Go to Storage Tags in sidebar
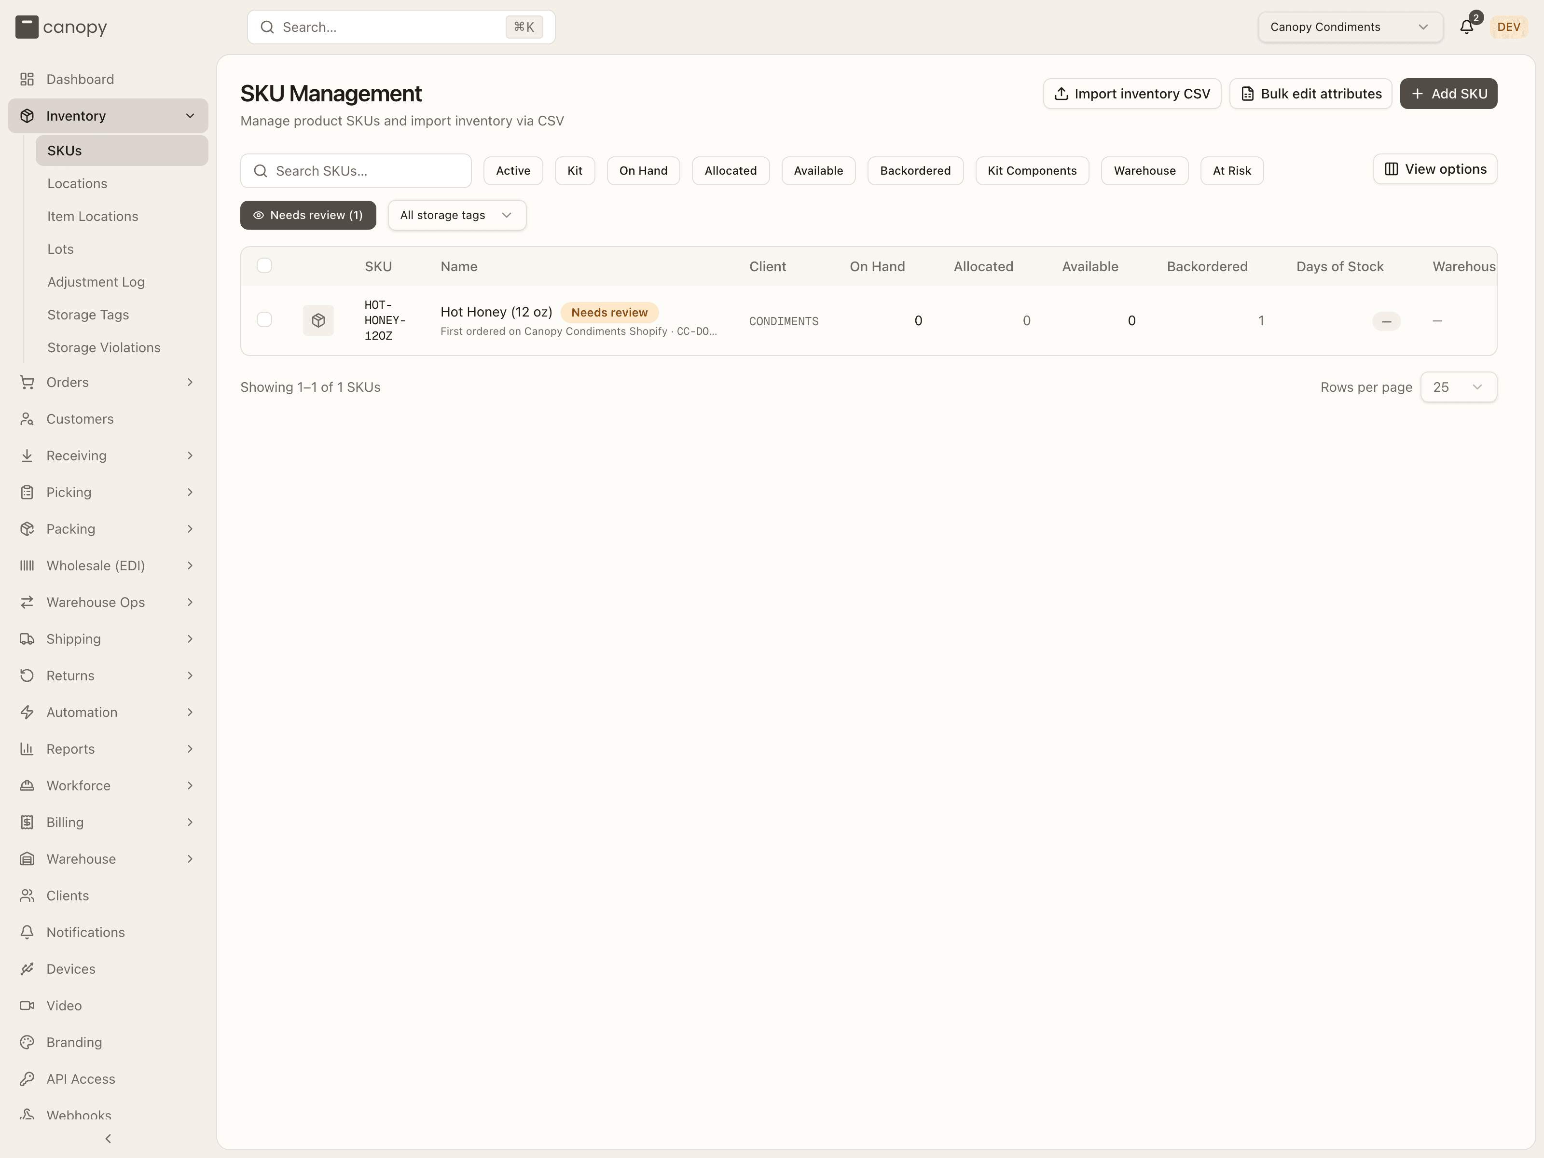Viewport: 1544px width, 1158px height. pyautogui.click(x=88, y=315)
